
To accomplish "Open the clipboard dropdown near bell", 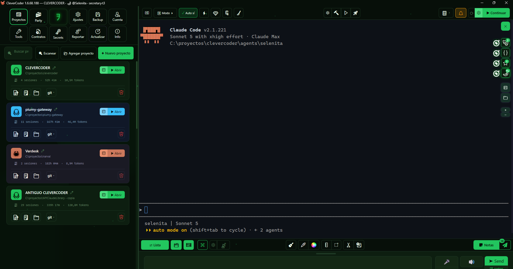I will pos(446,13).
